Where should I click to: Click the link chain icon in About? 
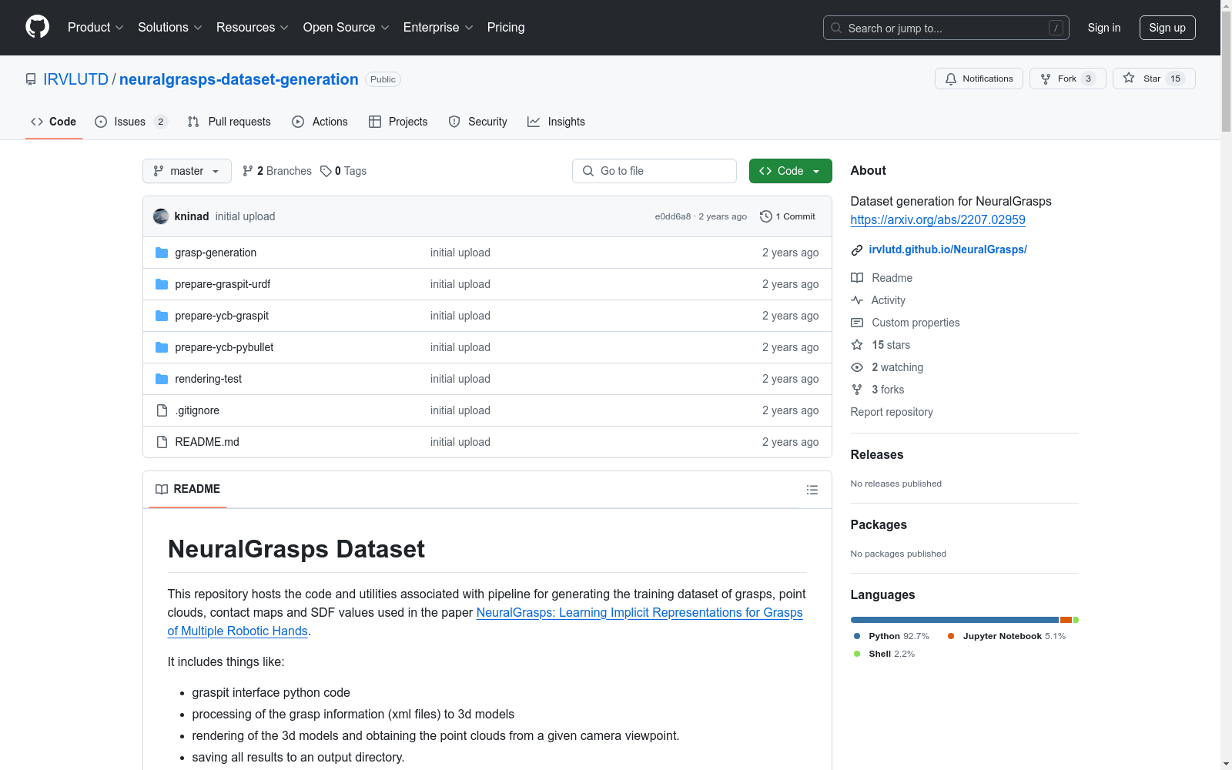tap(857, 250)
